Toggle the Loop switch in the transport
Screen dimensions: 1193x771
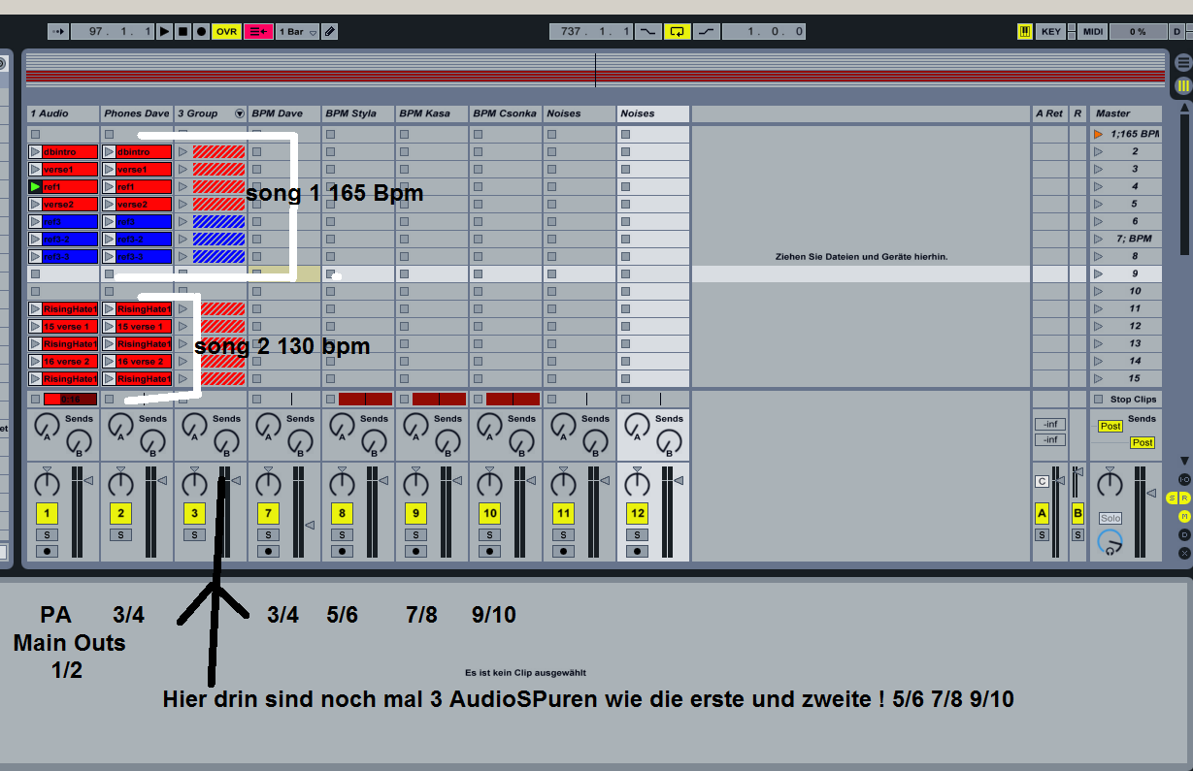pos(677,32)
